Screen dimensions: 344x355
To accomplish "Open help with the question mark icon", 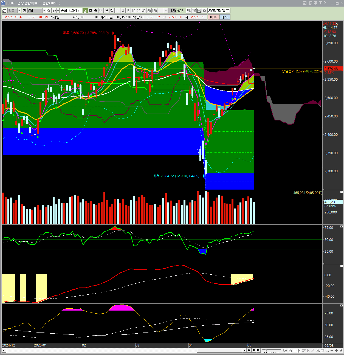I will point(325,3).
